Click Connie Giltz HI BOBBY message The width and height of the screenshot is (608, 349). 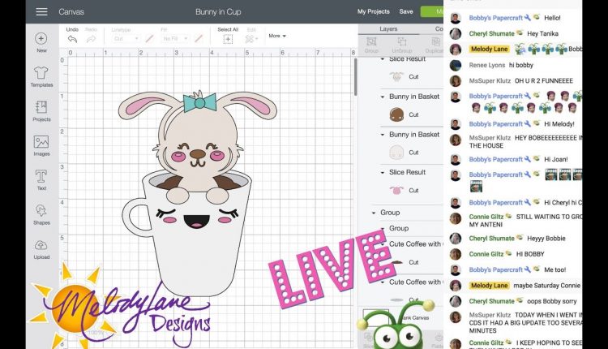tap(530, 254)
